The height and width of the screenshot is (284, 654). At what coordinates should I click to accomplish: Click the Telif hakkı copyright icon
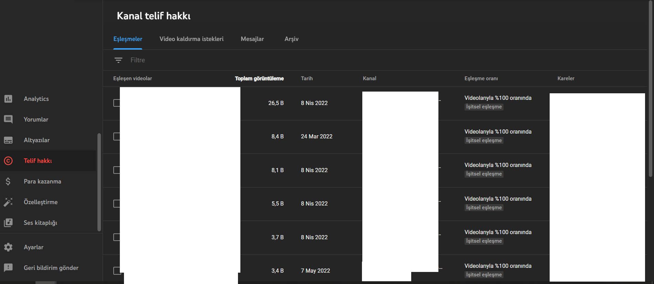coord(8,161)
